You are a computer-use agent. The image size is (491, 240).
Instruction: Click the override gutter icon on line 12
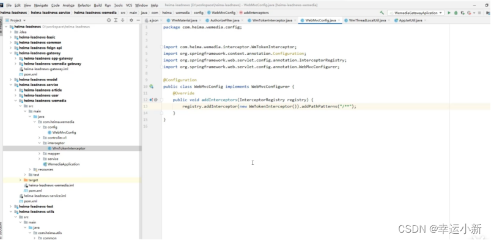[151, 100]
